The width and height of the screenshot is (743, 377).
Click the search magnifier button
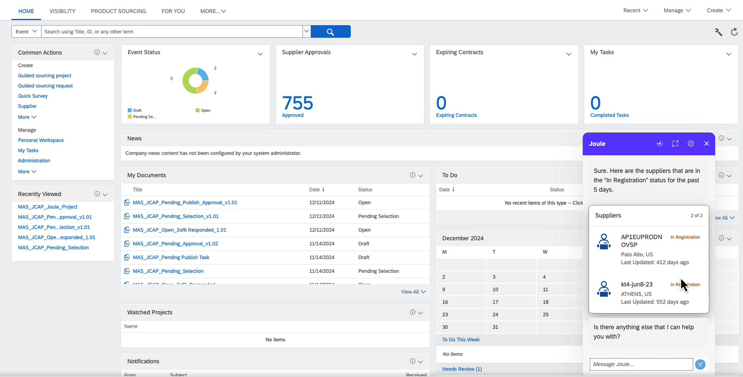coord(330,31)
